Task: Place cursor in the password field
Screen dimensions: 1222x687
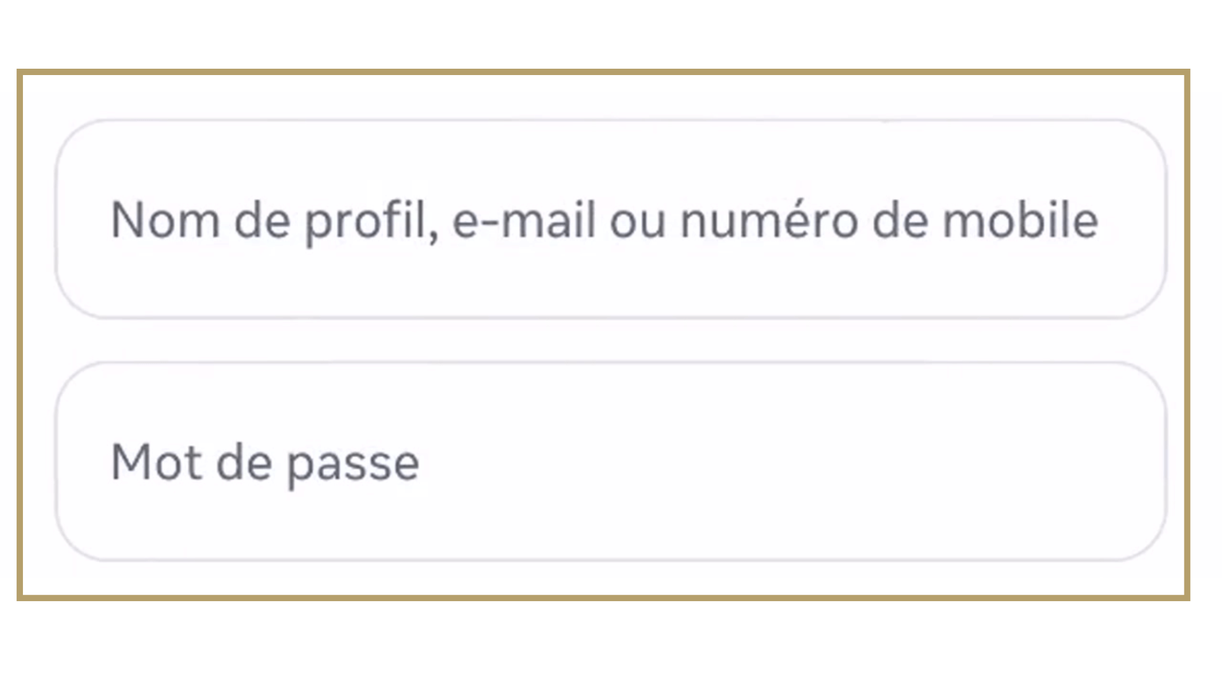Action: coord(611,462)
